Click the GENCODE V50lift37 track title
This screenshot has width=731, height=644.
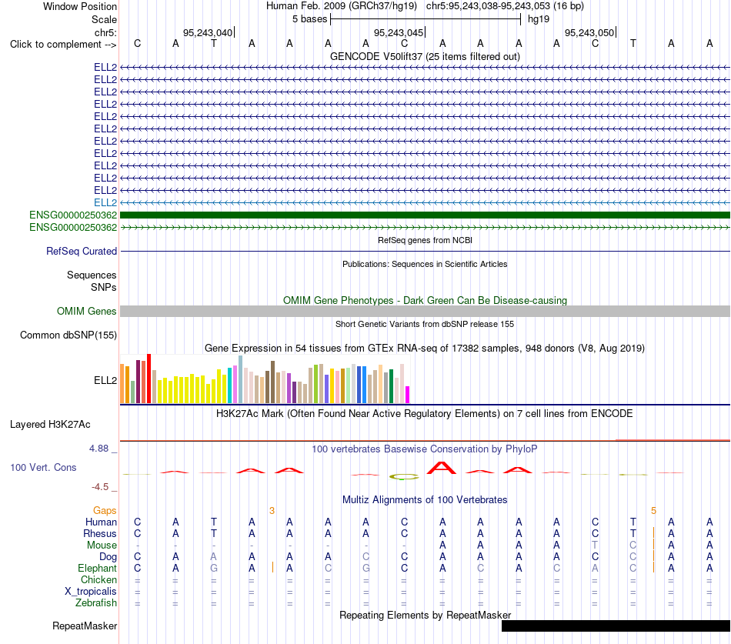point(425,56)
